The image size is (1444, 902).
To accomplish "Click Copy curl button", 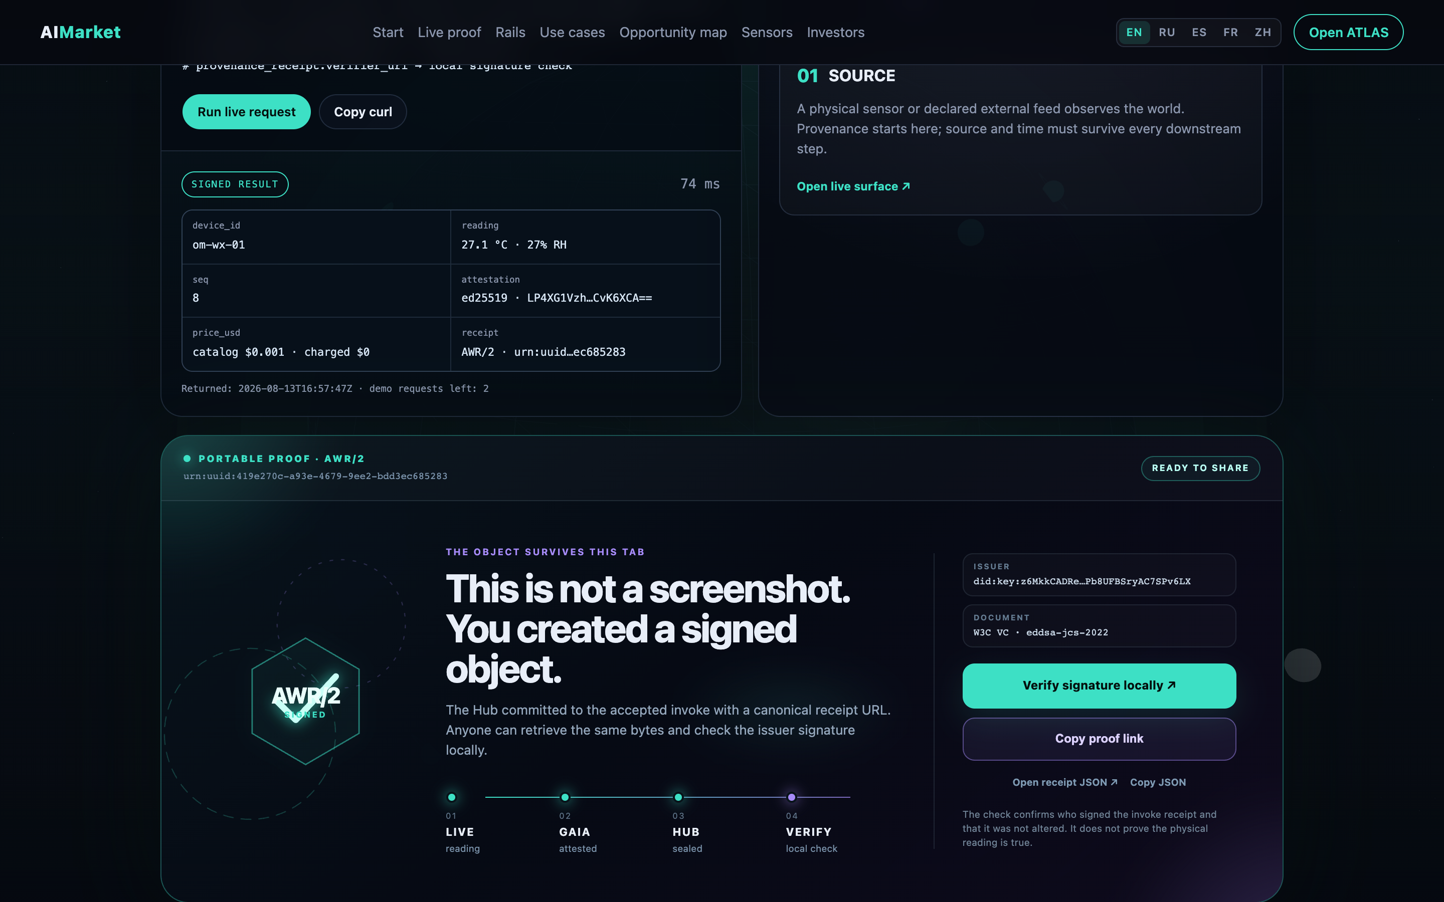I will [363, 112].
